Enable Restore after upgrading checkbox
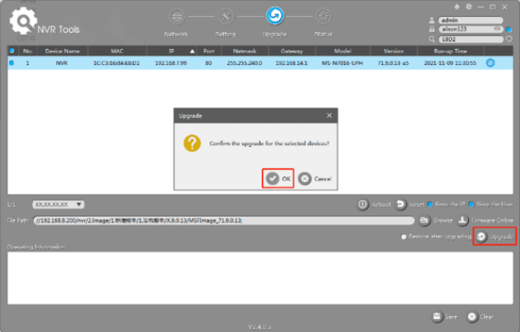520x332 pixels. pos(405,236)
